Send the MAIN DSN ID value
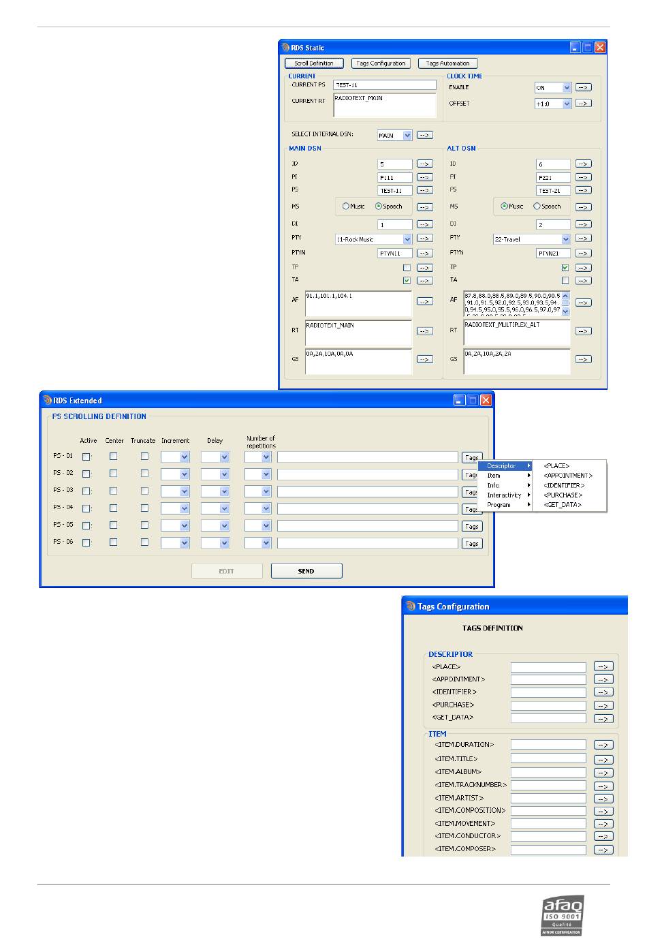Image resolution: width=647 pixels, height=939 pixels. pos(425,164)
